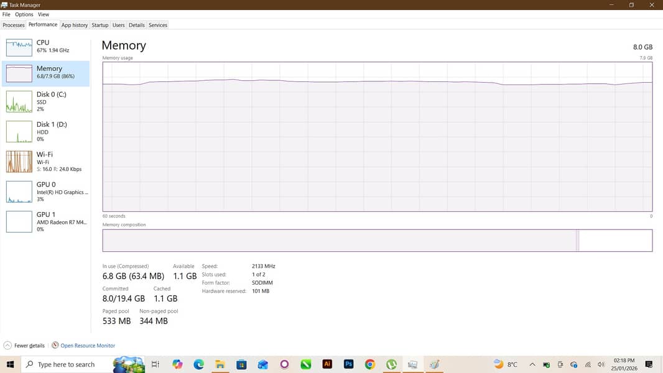Image resolution: width=663 pixels, height=373 pixels.
Task: Open the Options menu
Action: click(x=24, y=14)
